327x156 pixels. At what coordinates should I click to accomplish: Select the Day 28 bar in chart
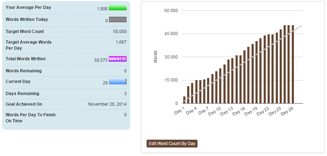tap(293, 64)
